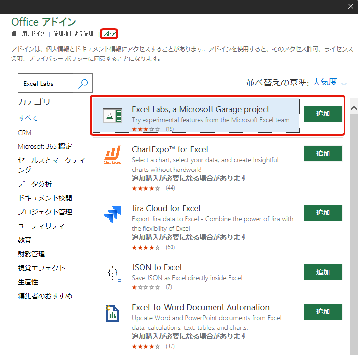Select the 生産性 category
Screen dimensions: 358x355
[x=28, y=282]
